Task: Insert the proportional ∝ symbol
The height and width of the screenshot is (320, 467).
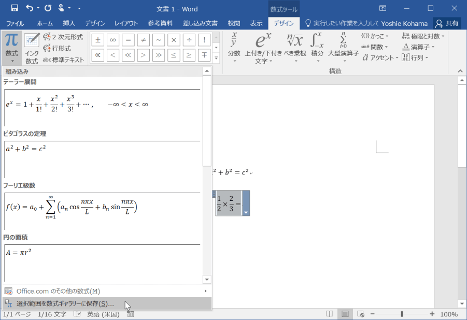Action: [x=97, y=55]
